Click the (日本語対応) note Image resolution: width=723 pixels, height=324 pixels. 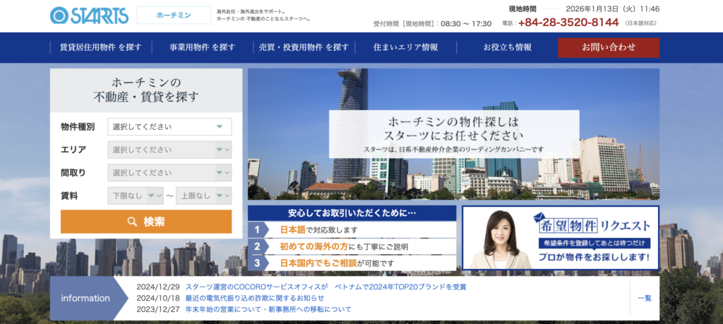click(x=641, y=23)
